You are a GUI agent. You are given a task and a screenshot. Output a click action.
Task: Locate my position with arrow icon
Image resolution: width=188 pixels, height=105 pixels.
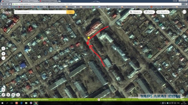3,48
